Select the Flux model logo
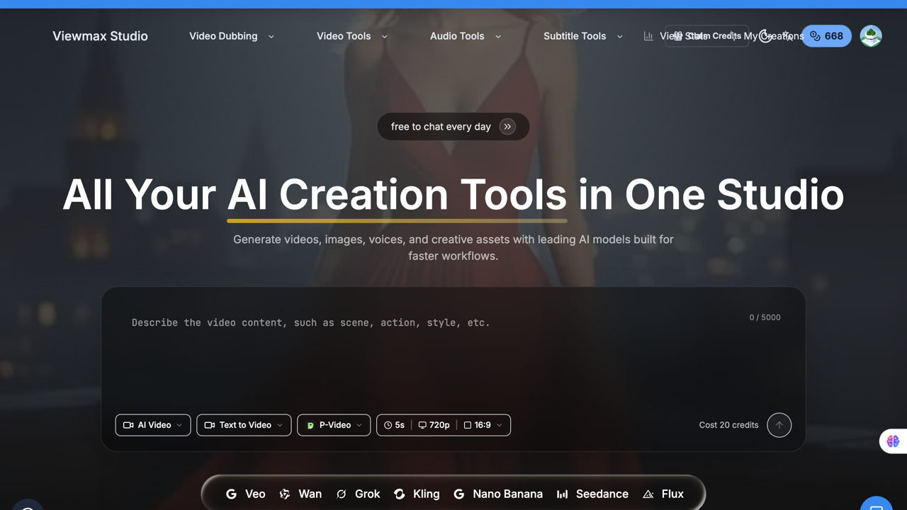 tap(648, 494)
